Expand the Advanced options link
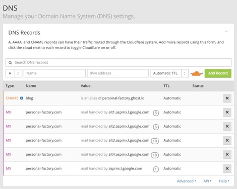Image resolution: width=237 pixels, height=189 pixels. coord(186,181)
